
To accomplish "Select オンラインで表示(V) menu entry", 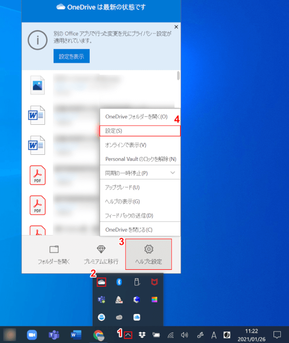I will pos(140,145).
